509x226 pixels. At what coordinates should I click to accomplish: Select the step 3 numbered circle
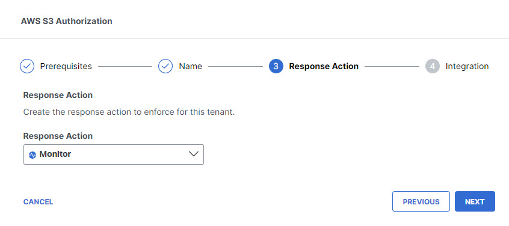pyautogui.click(x=276, y=66)
